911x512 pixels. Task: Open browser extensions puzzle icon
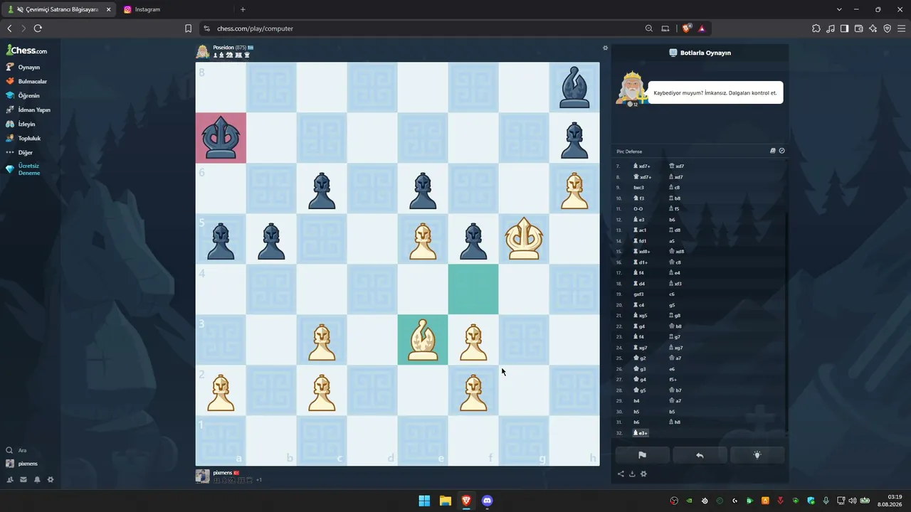816,28
